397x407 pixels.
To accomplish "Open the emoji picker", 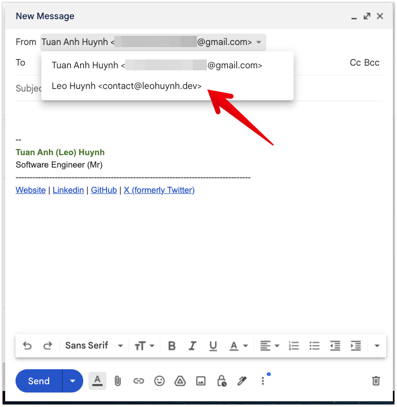I will coord(159,381).
